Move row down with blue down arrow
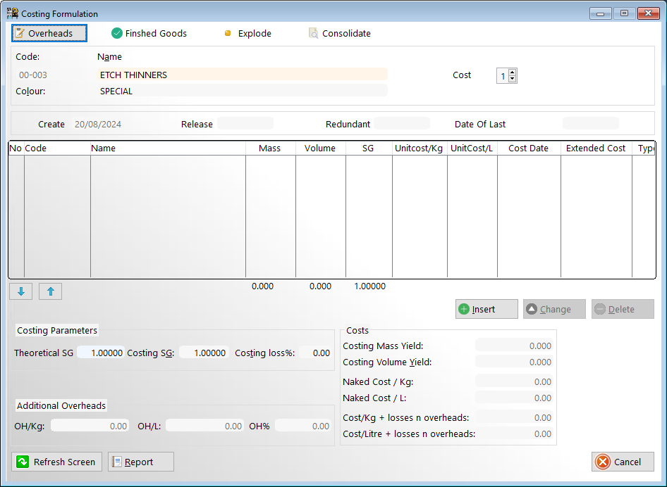The image size is (667, 487). click(x=21, y=291)
